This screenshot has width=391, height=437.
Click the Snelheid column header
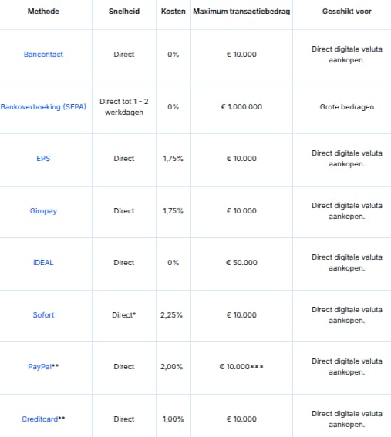point(124,12)
